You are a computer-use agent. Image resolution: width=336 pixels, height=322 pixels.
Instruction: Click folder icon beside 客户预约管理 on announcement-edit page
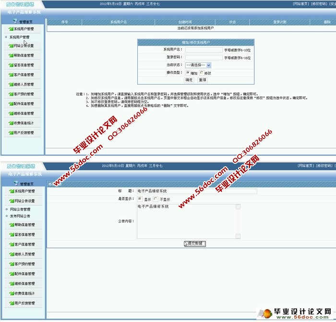(x=12, y=264)
